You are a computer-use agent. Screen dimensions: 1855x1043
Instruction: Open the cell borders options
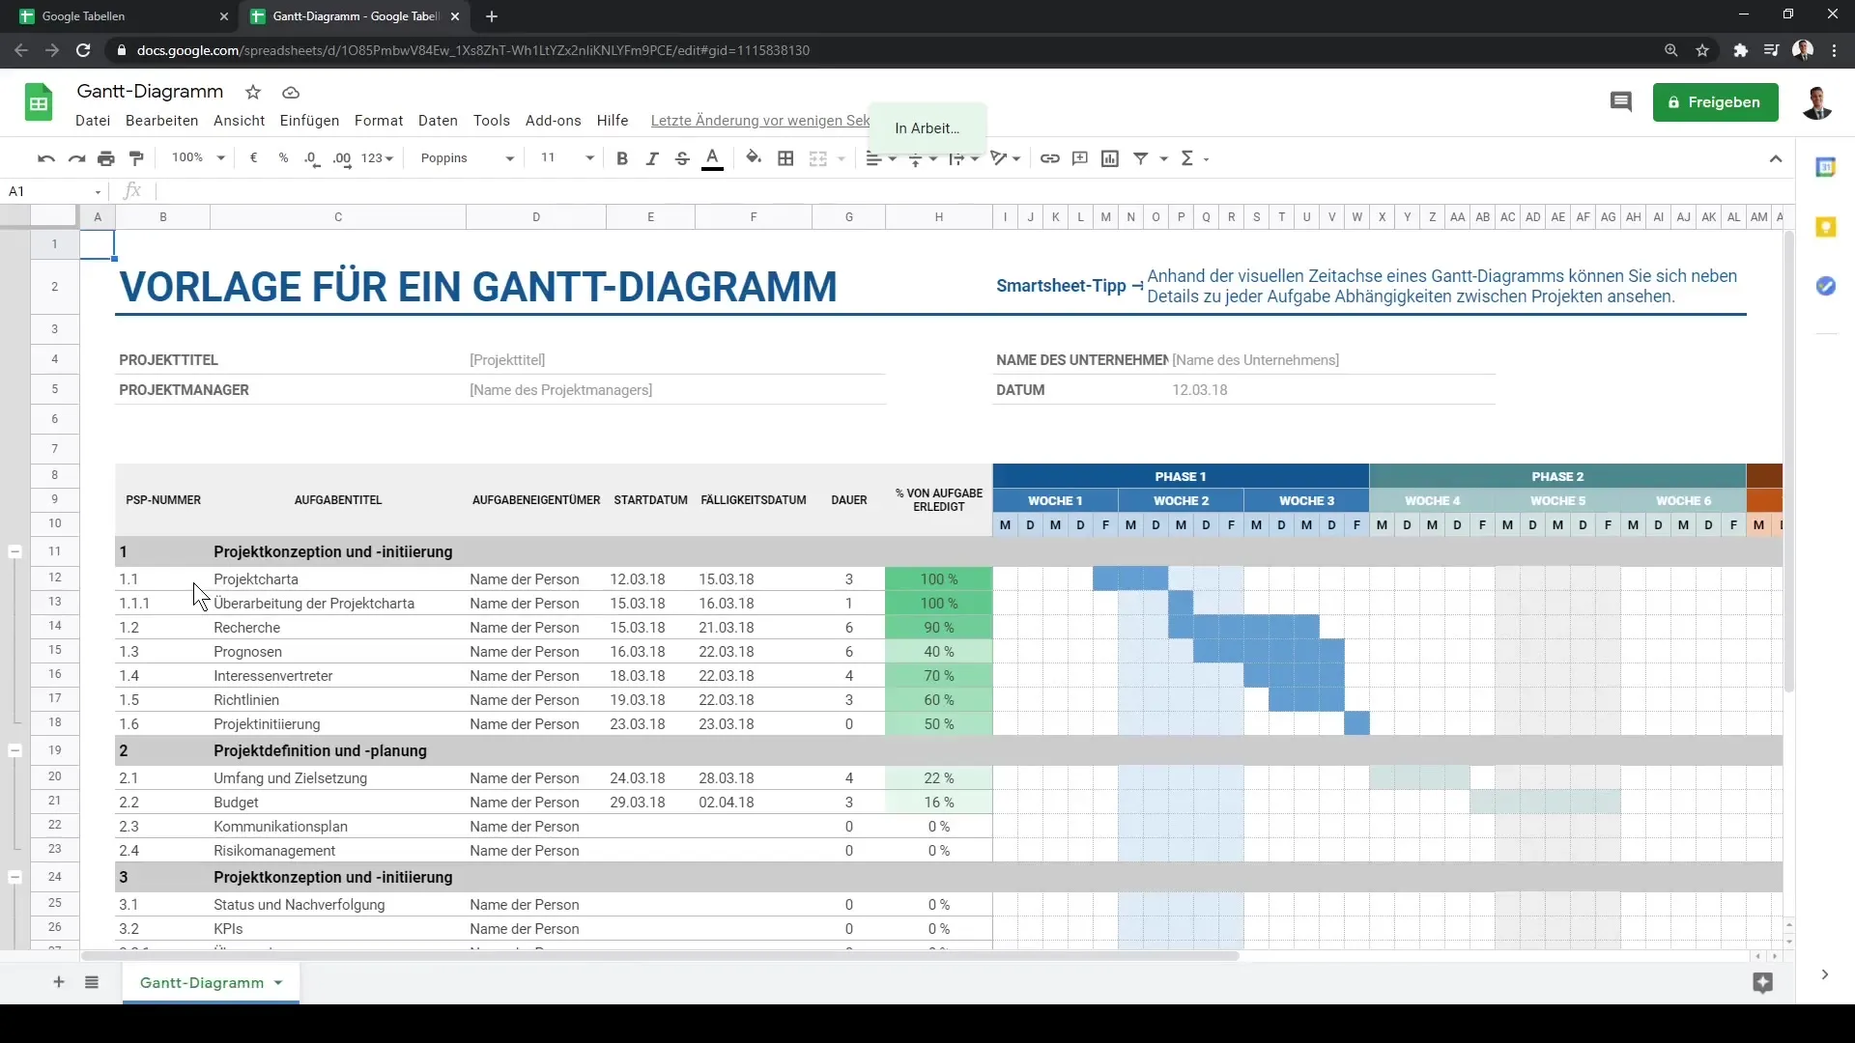(785, 158)
